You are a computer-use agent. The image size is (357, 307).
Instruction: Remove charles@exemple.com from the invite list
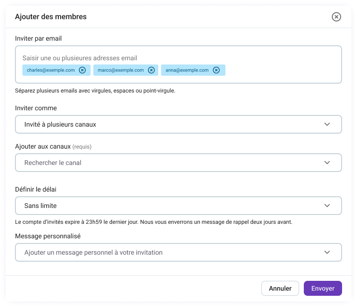pyautogui.click(x=82, y=70)
